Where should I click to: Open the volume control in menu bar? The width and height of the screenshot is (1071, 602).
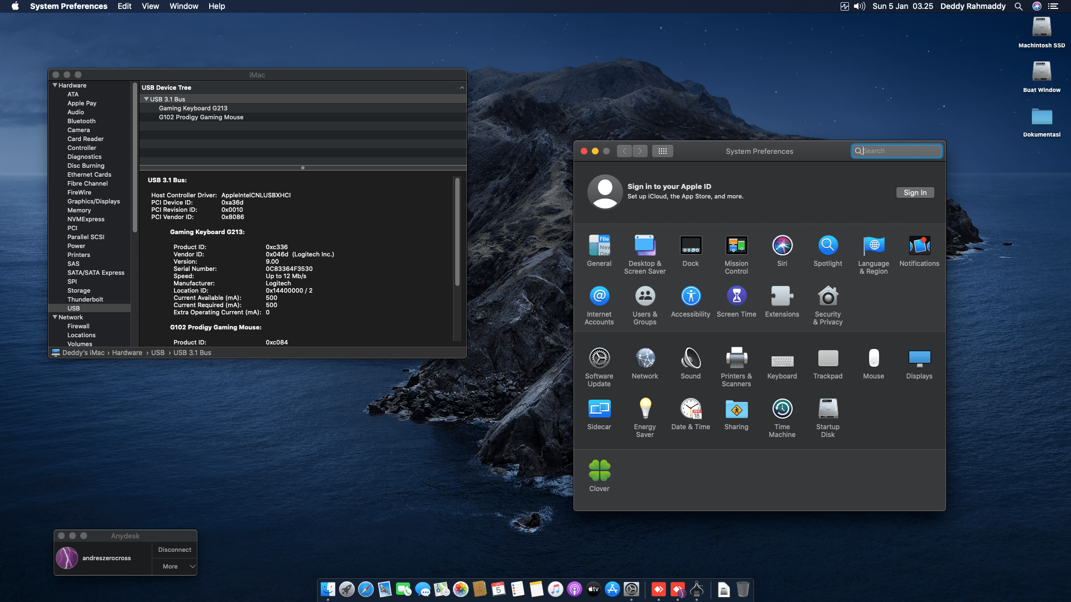point(859,6)
